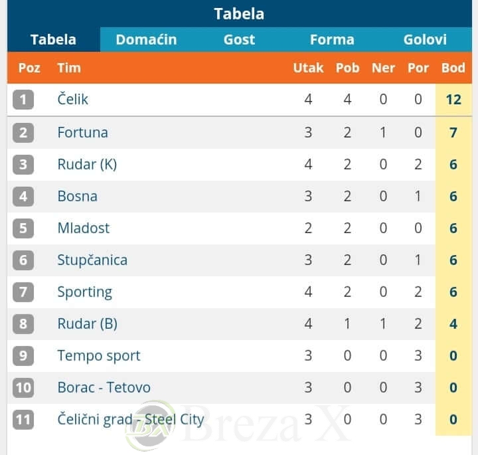Click the Breza X watermark logo

151,425
